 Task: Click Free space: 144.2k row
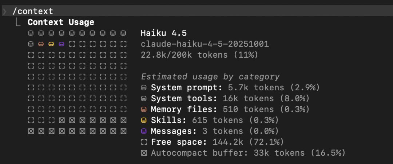click(x=212, y=142)
